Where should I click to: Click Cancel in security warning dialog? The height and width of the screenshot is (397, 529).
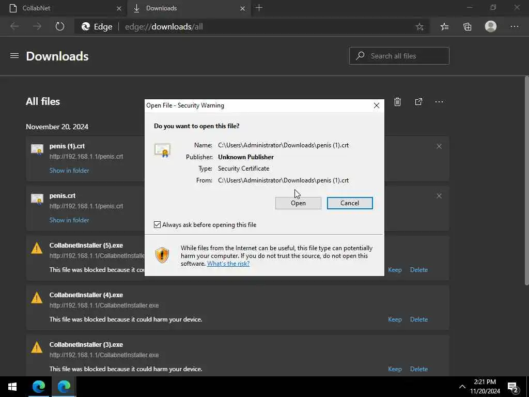pyautogui.click(x=350, y=203)
